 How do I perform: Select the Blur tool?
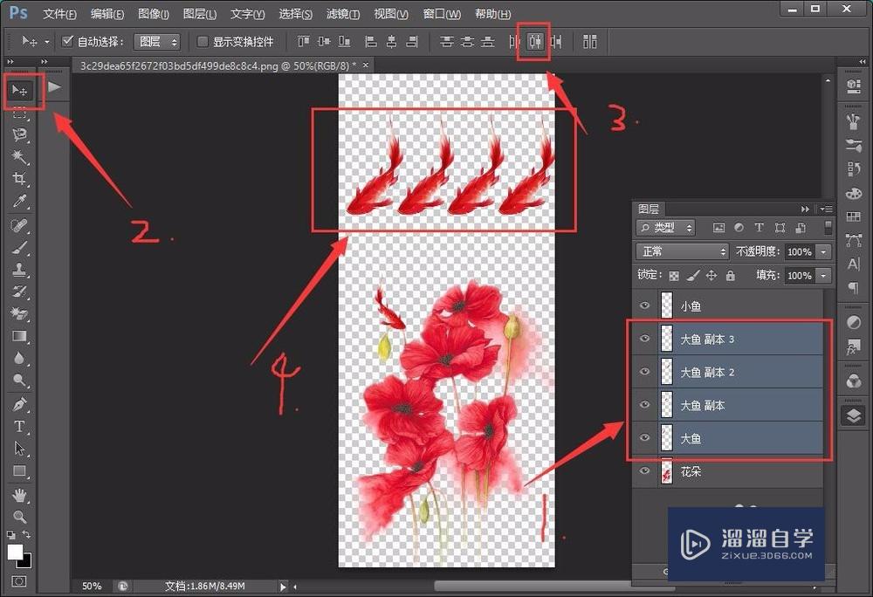[19, 359]
